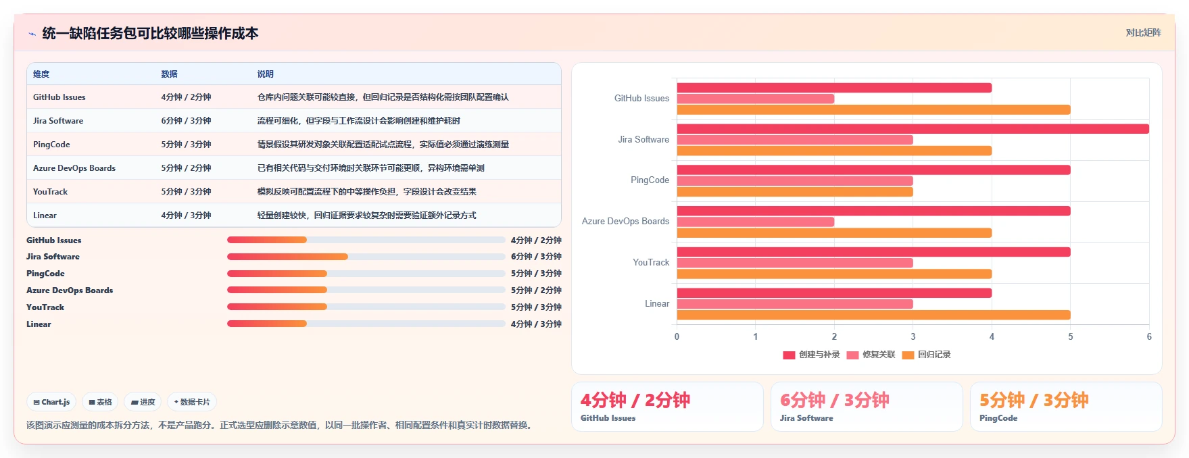The width and height of the screenshot is (1189, 458).
Task: Click the 回归记录 legend text
Action: [934, 355]
